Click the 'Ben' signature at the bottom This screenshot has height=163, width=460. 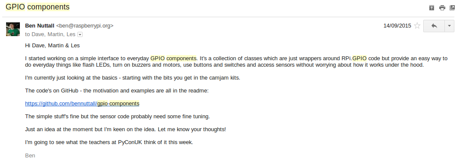point(30,155)
